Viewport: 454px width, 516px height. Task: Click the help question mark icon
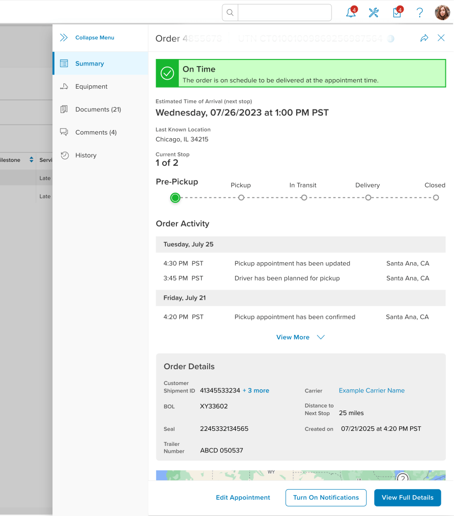pos(420,13)
